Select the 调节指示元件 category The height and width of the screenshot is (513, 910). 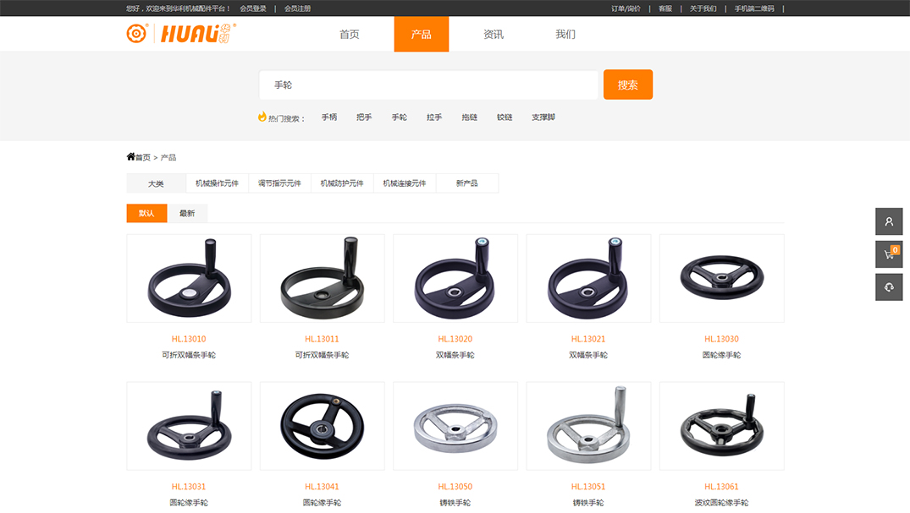pos(279,183)
